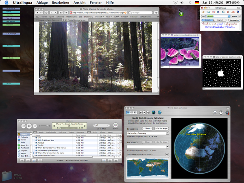
Task: Open the iTunes Browse eye icon
Action: coord(115,125)
